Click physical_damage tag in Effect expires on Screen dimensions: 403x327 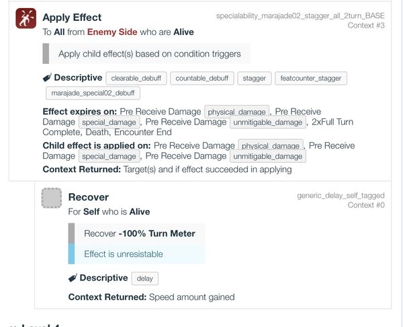click(236, 112)
